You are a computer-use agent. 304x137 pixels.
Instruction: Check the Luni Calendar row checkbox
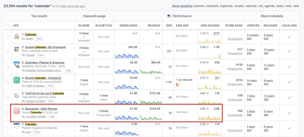click(7, 128)
